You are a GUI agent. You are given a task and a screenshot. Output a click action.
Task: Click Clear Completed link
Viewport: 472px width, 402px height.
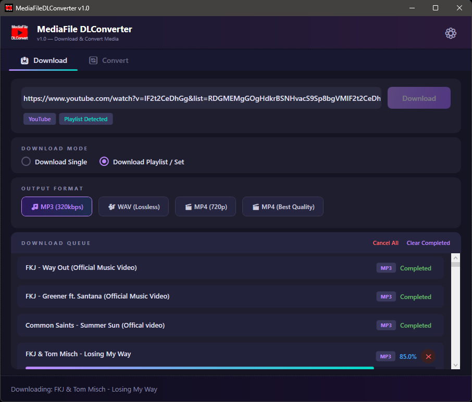[428, 243]
